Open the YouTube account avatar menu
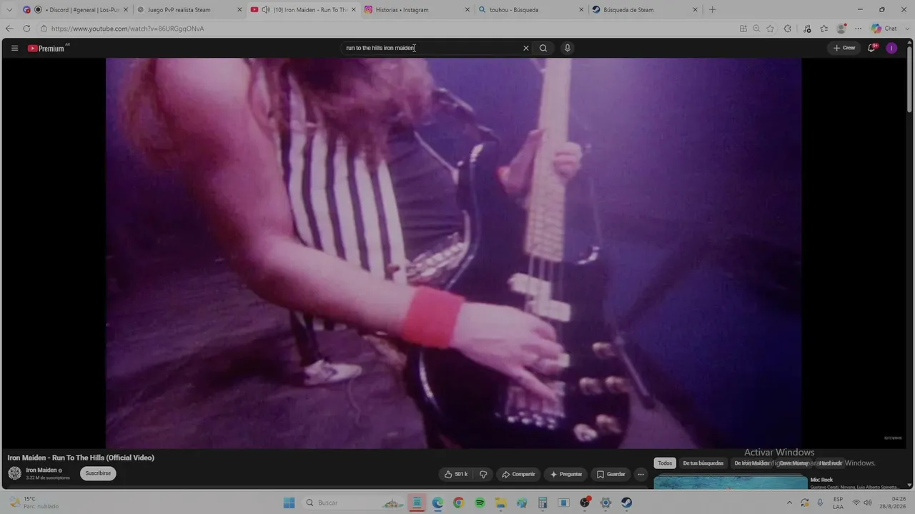The height and width of the screenshot is (514, 915). pyautogui.click(x=891, y=48)
